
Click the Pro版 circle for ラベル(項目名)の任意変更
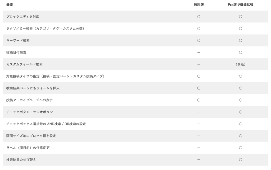[x=241, y=148]
